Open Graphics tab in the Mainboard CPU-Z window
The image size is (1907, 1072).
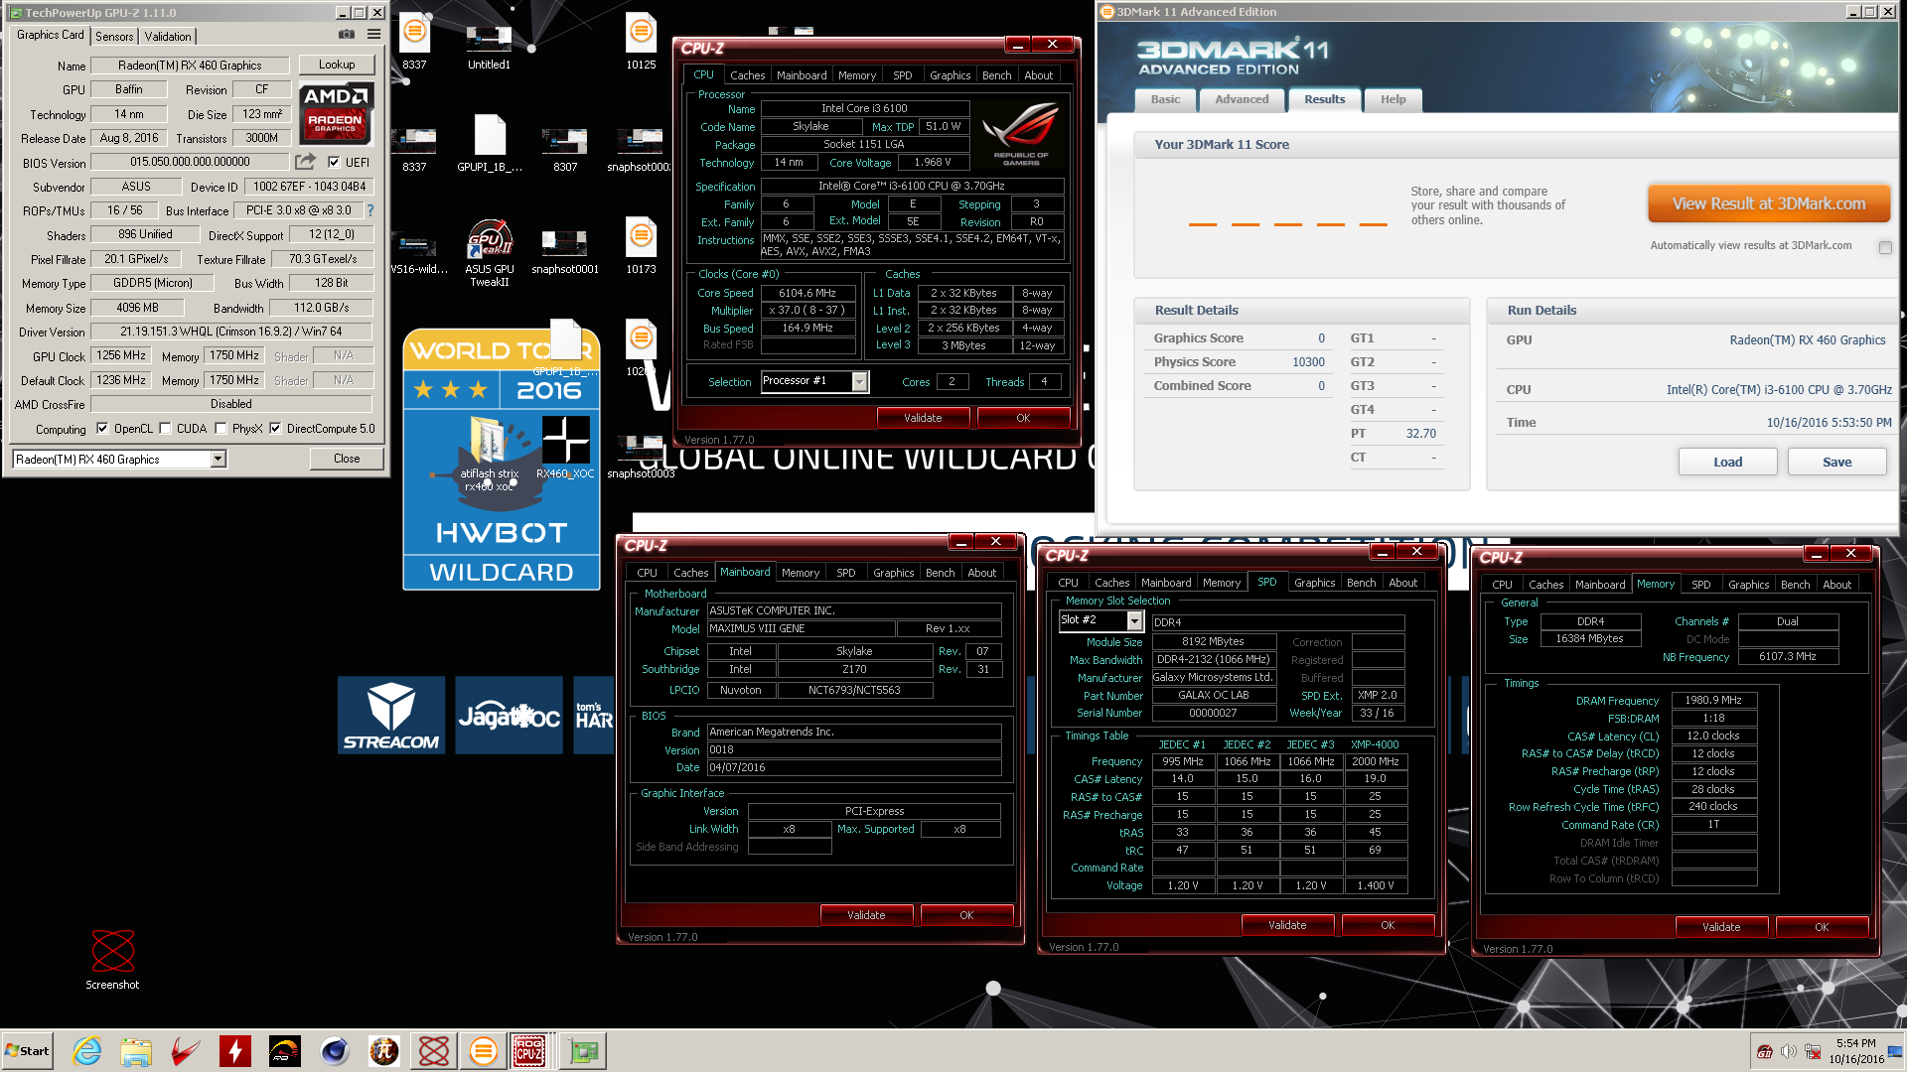pyautogui.click(x=893, y=573)
